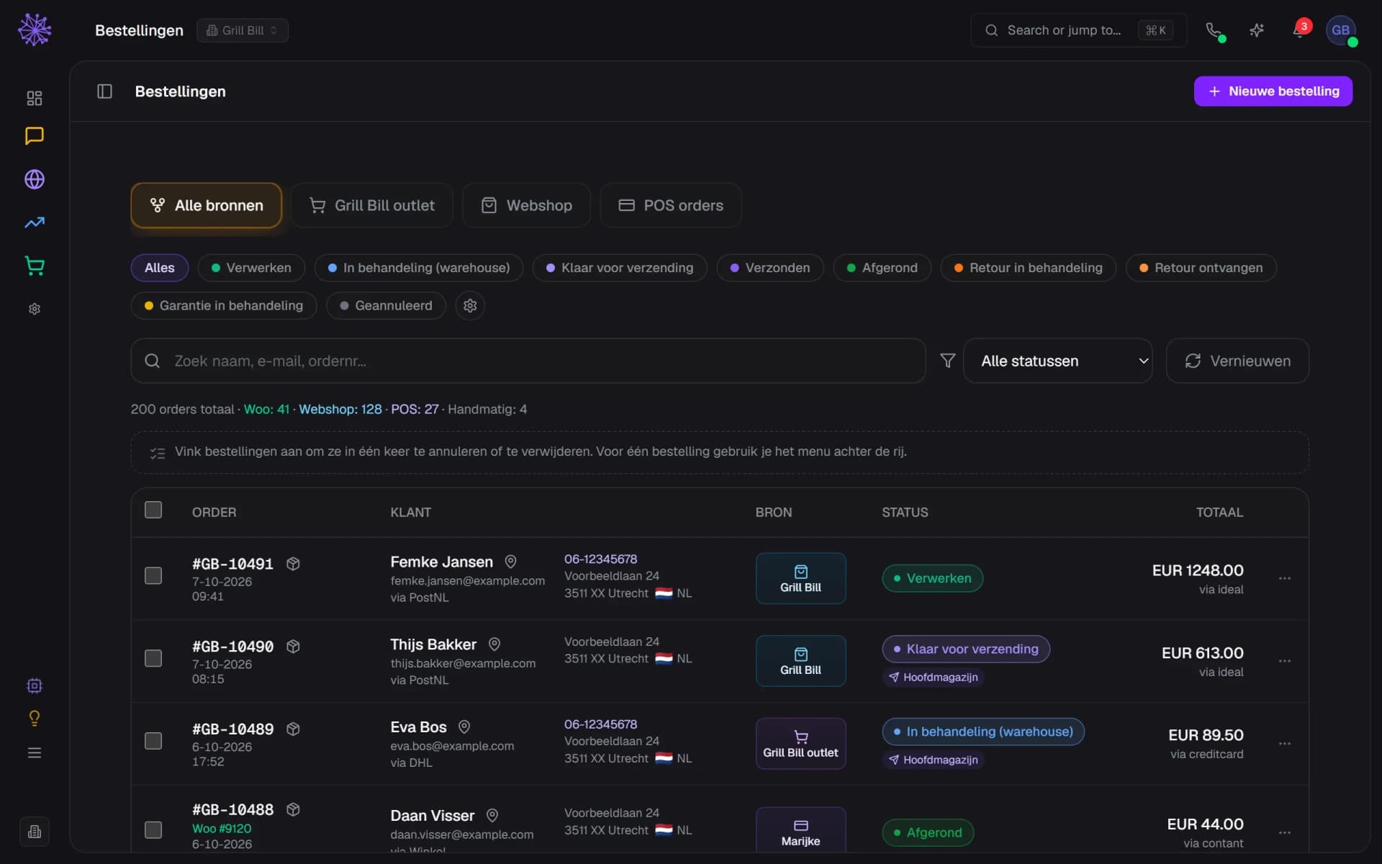Open the chat messages sidebar icon
Viewport: 1382px width, 864px height.
[x=34, y=136]
